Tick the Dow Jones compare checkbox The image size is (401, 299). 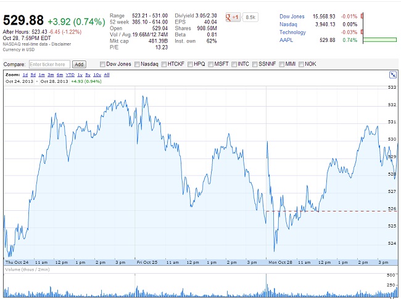[x=102, y=64]
